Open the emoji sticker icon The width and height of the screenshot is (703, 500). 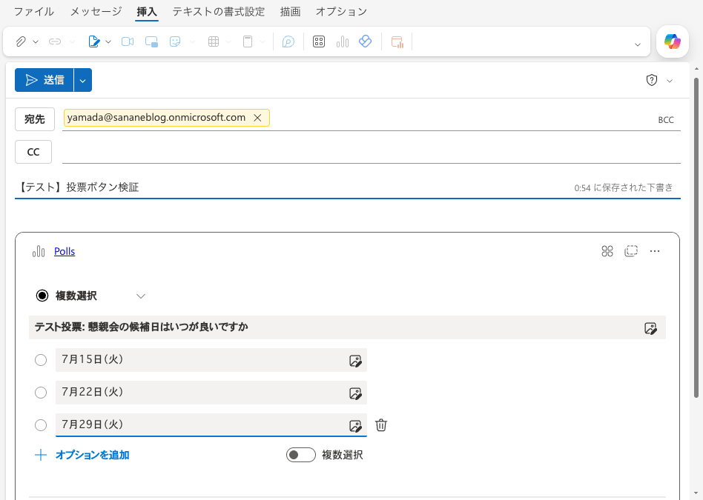tap(175, 41)
